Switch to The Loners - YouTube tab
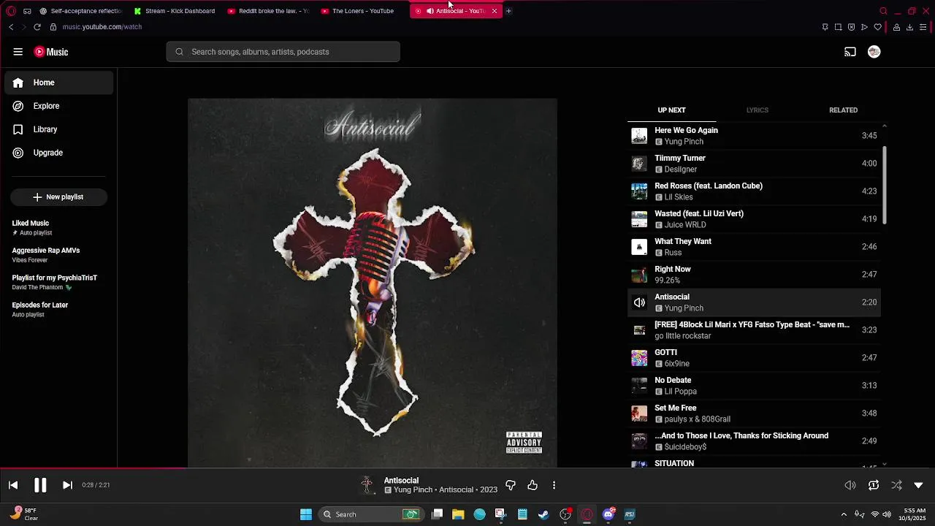Screen dimensions: 935x526 coord(362,11)
